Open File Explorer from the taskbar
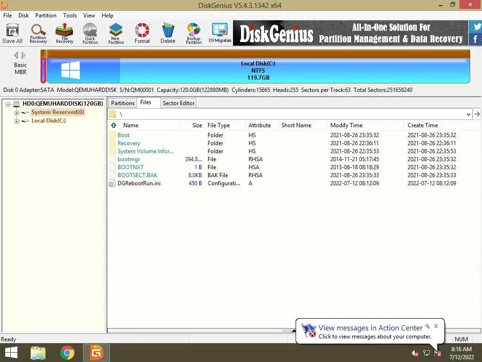This screenshot has width=482, height=362. (x=38, y=353)
